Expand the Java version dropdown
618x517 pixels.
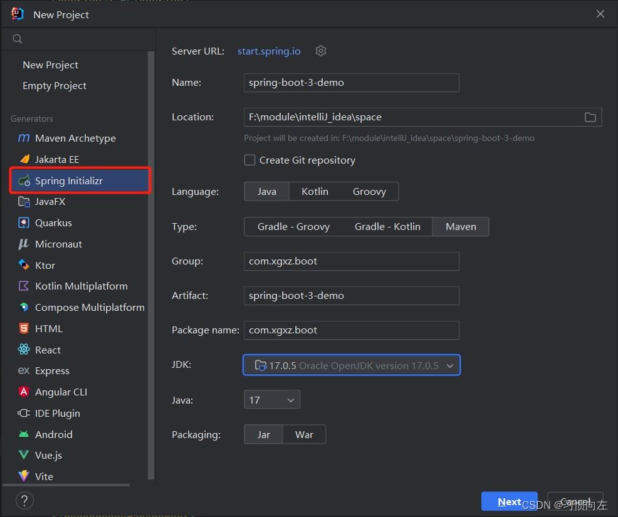(x=271, y=400)
